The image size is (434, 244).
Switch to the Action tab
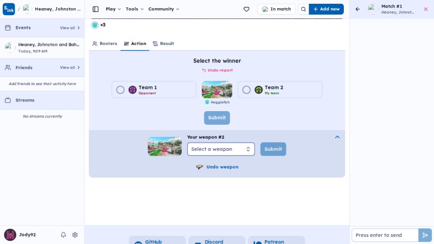135,44
